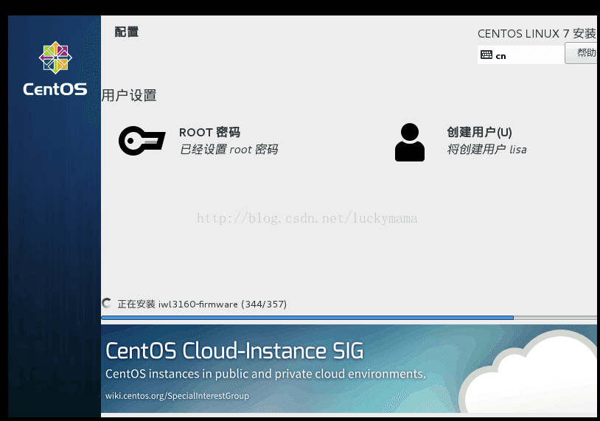The height and width of the screenshot is (421, 600).
Task: Open the ROOT 密码 setting
Action: coord(198,141)
